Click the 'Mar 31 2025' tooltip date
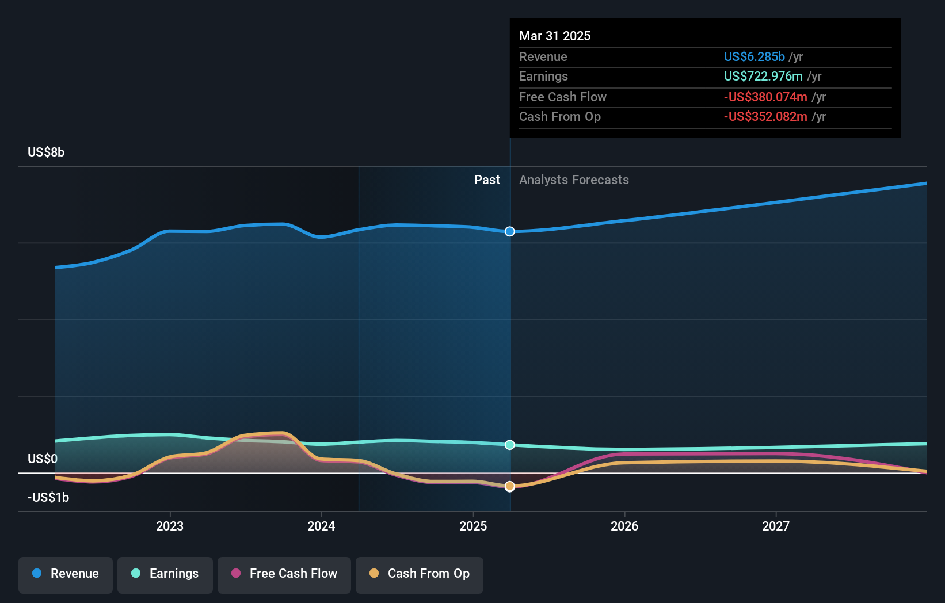 pos(555,36)
